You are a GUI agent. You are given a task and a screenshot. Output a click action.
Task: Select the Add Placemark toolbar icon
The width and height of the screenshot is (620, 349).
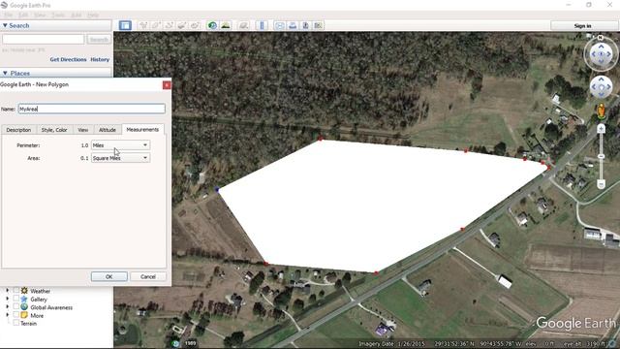pos(143,26)
